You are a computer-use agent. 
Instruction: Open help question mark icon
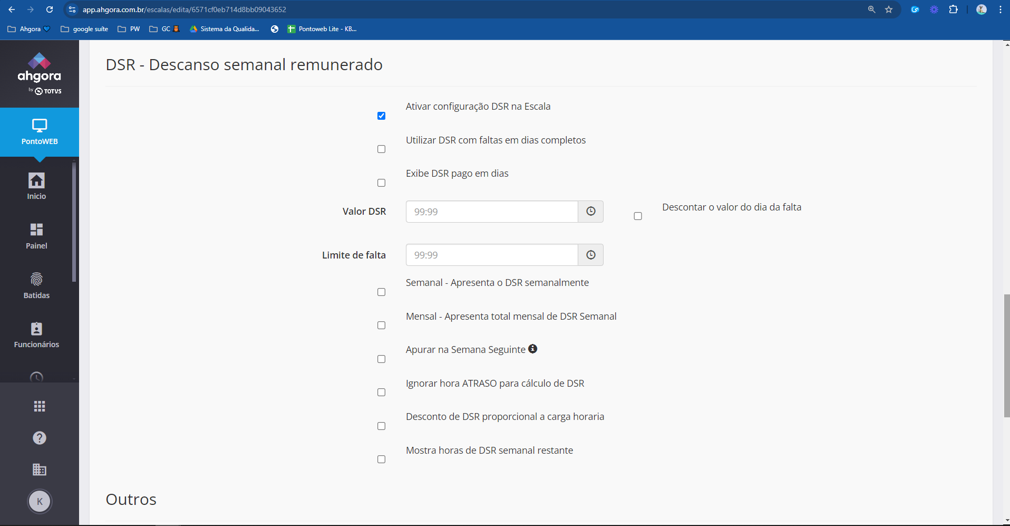[40, 438]
